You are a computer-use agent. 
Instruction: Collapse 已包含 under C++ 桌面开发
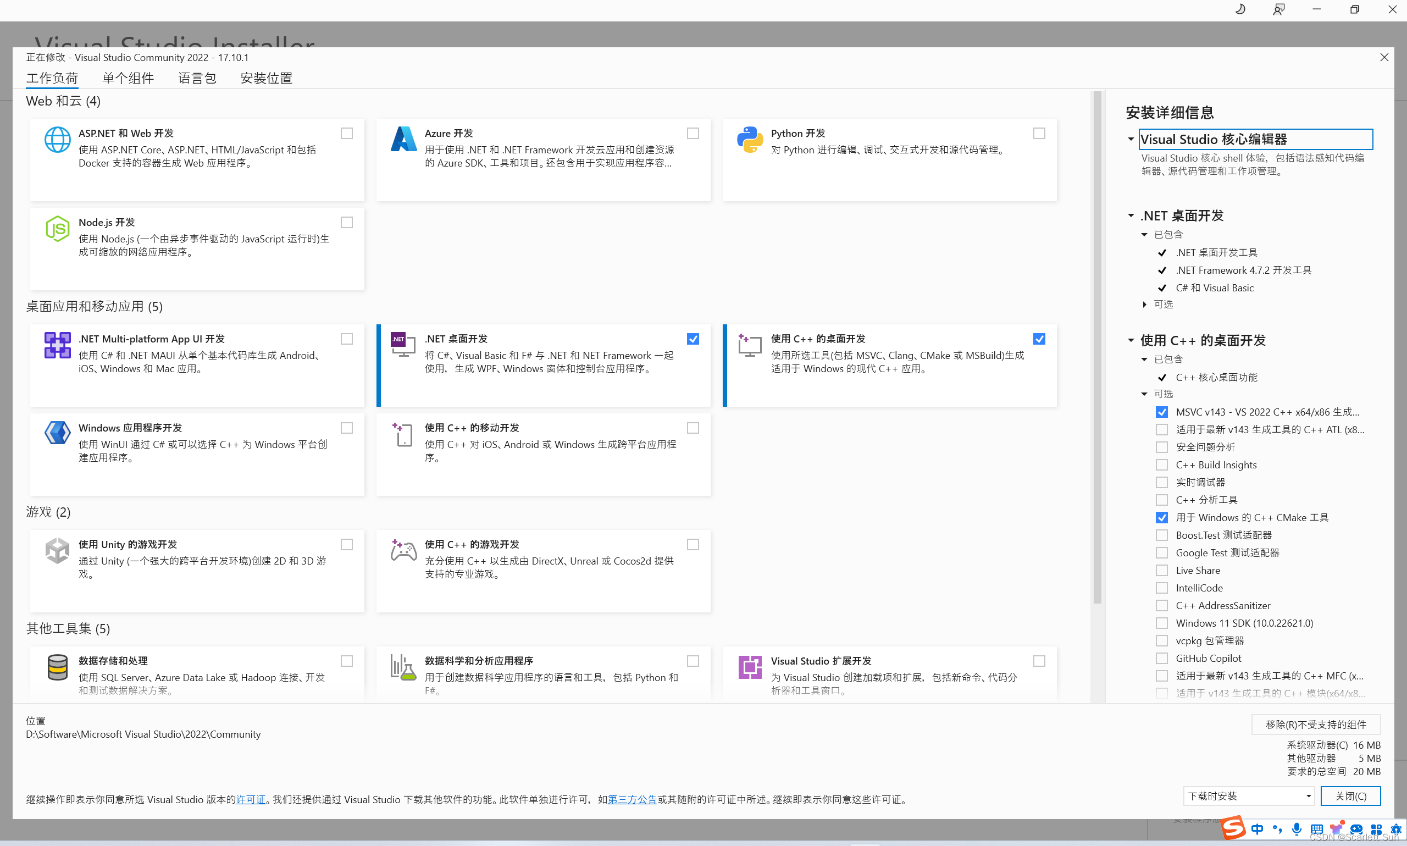1144,360
